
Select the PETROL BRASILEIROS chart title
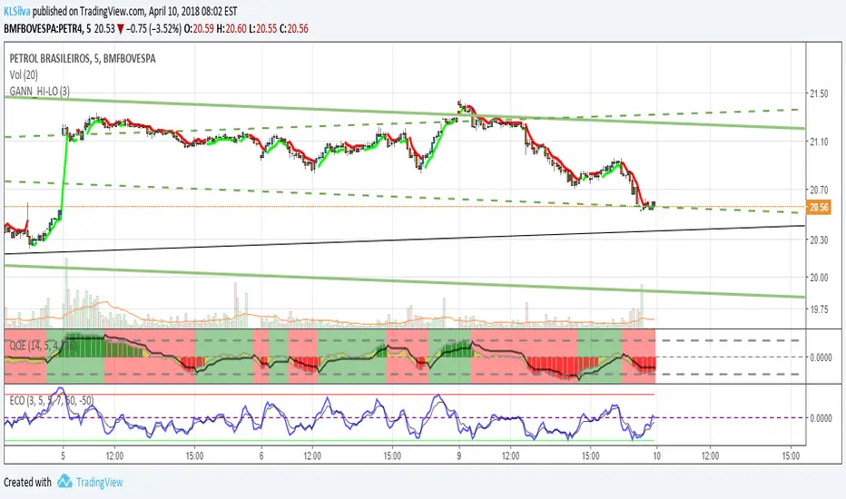(83, 58)
